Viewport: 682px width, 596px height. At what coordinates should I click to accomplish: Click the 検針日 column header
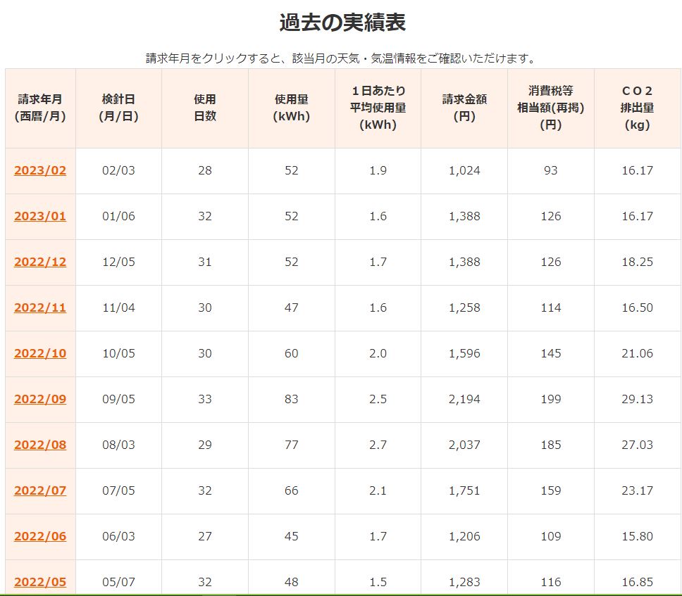[x=118, y=108]
